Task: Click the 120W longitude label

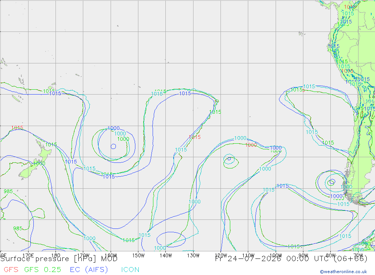Action: point(221,255)
